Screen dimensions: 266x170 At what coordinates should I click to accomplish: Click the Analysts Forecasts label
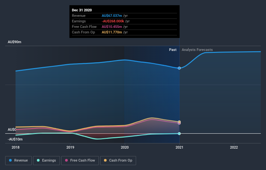[197, 50]
